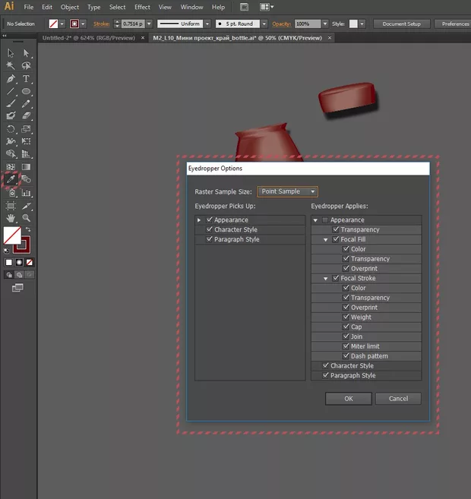Viewport: 471px width, 499px height.
Task: Select the Eyedropper tool
Action: pyautogui.click(x=11, y=180)
